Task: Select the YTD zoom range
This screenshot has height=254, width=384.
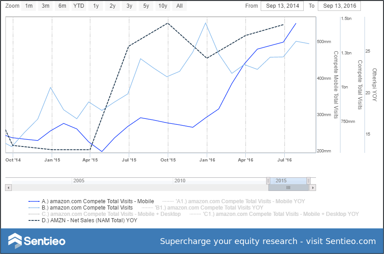Action: click(79, 6)
